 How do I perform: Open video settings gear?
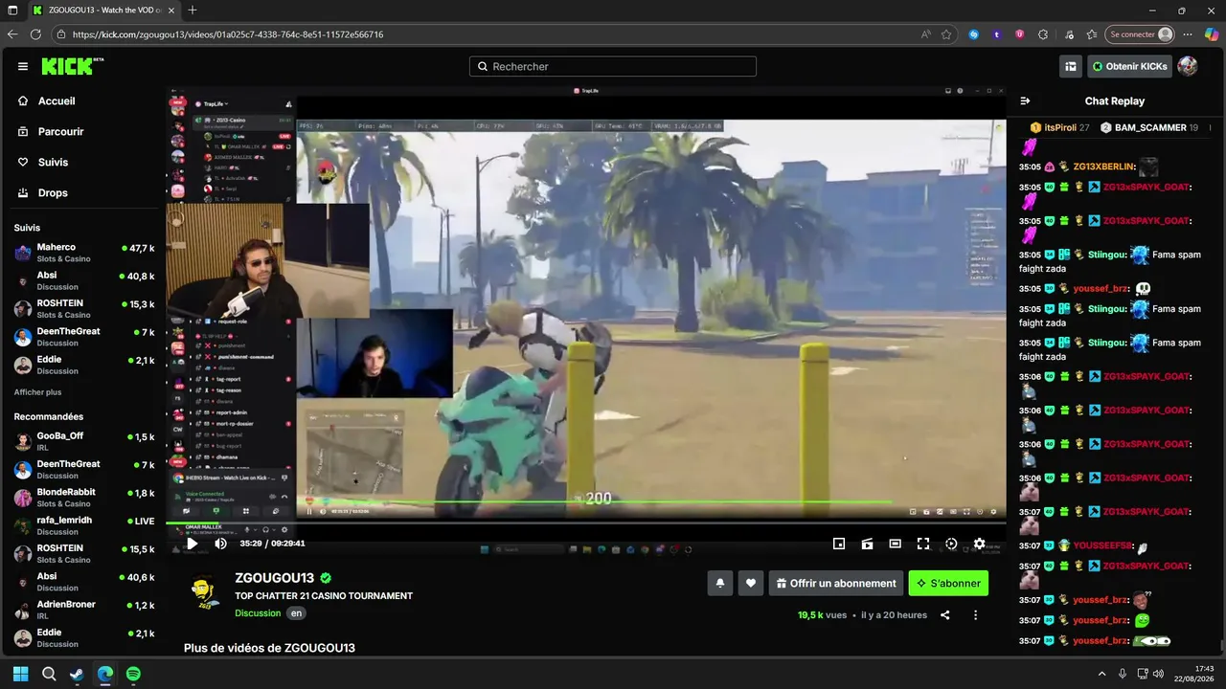[x=979, y=544]
